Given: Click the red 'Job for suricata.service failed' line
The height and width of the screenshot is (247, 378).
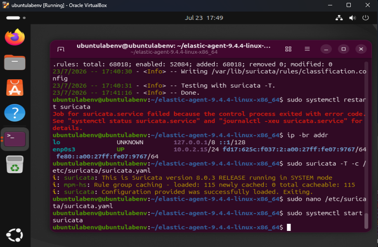Looking at the screenshot, I should (x=209, y=114).
